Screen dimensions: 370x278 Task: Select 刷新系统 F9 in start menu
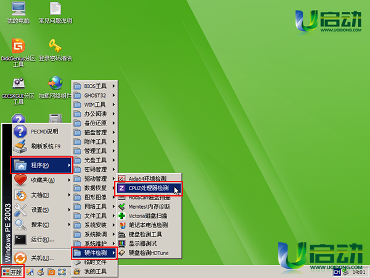(42, 146)
